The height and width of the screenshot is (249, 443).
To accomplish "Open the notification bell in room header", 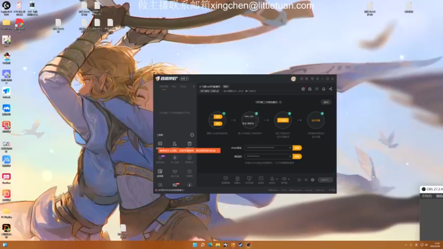I will (324, 89).
